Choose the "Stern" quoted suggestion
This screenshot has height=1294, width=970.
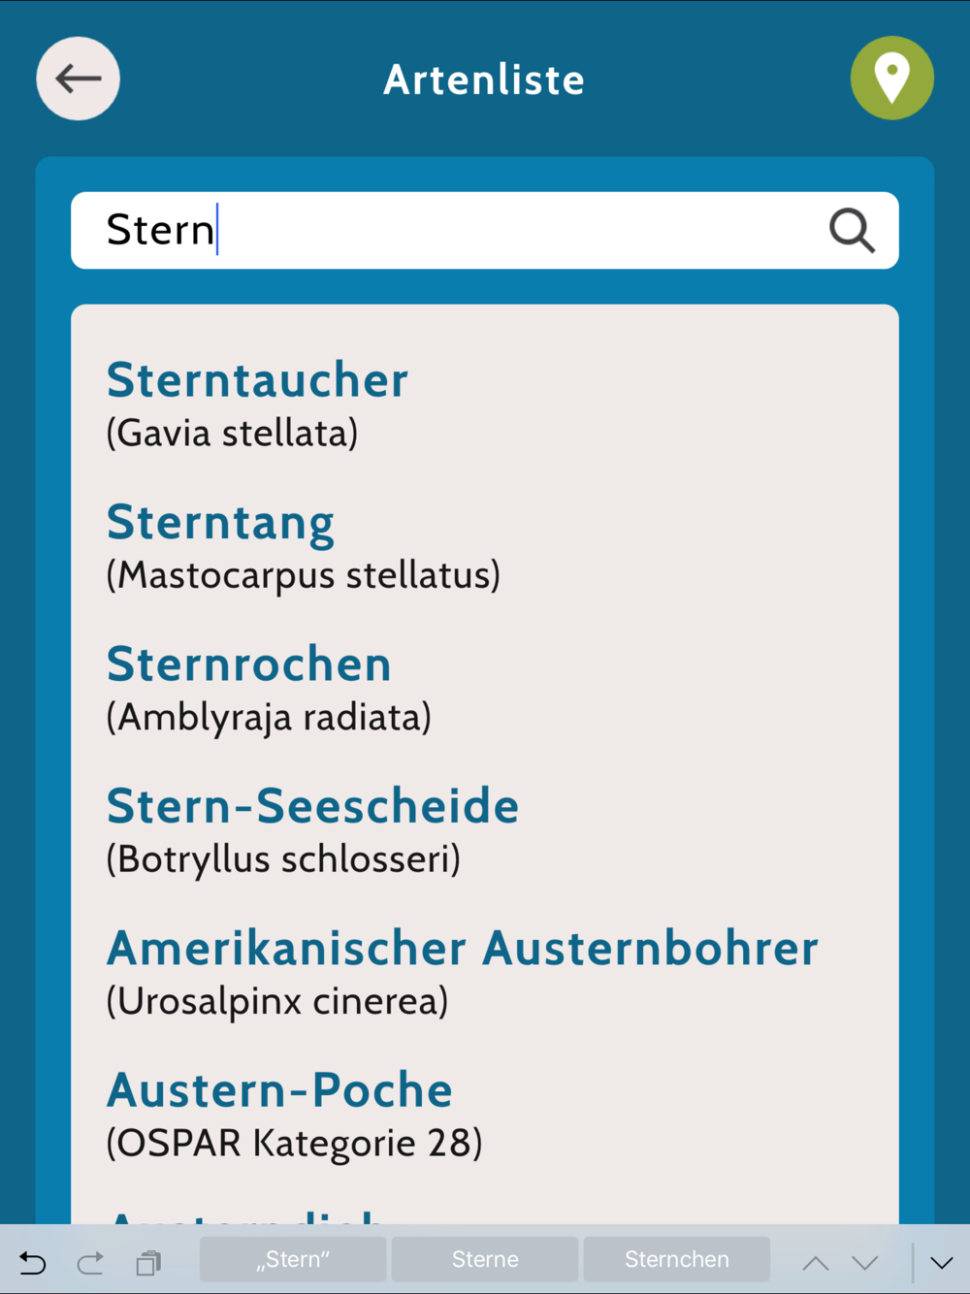[293, 1259]
